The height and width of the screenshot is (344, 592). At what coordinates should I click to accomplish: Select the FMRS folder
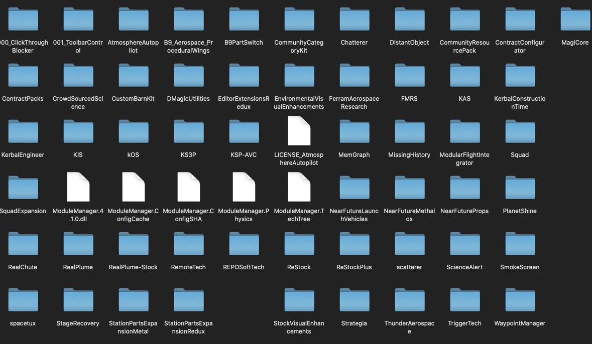[410, 75]
